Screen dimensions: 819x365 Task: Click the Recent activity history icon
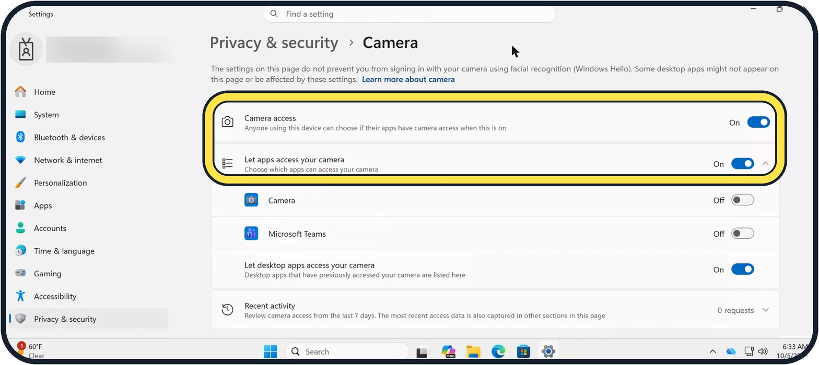click(227, 310)
